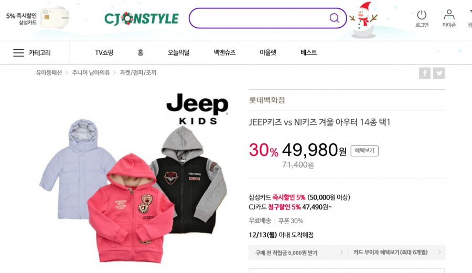Share the product on Twitter
Image resolution: width=472 pixels, height=273 pixels.
pos(439,73)
